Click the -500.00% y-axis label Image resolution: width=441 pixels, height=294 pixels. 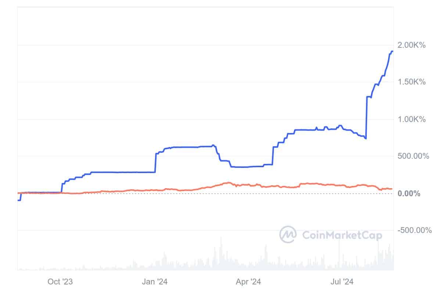[415, 230]
